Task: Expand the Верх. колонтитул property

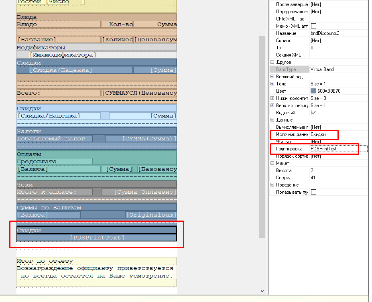Action: 272,105
